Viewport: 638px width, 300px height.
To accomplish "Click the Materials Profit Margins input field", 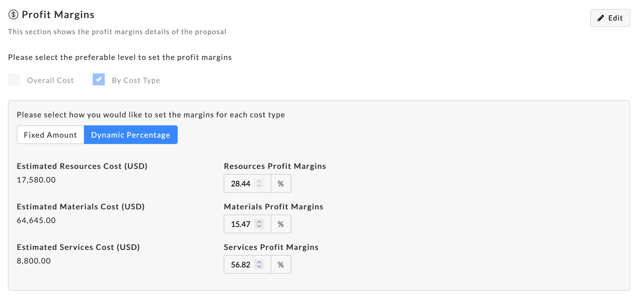I will point(240,224).
